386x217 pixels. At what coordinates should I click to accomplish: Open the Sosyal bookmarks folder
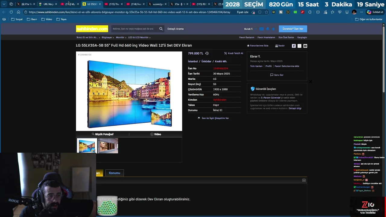(x=17, y=19)
